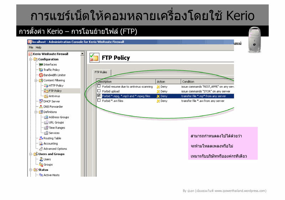Viewport: 285px width, 200px height.
Task: Click the Traffic Policy icon
Action: [41, 70]
